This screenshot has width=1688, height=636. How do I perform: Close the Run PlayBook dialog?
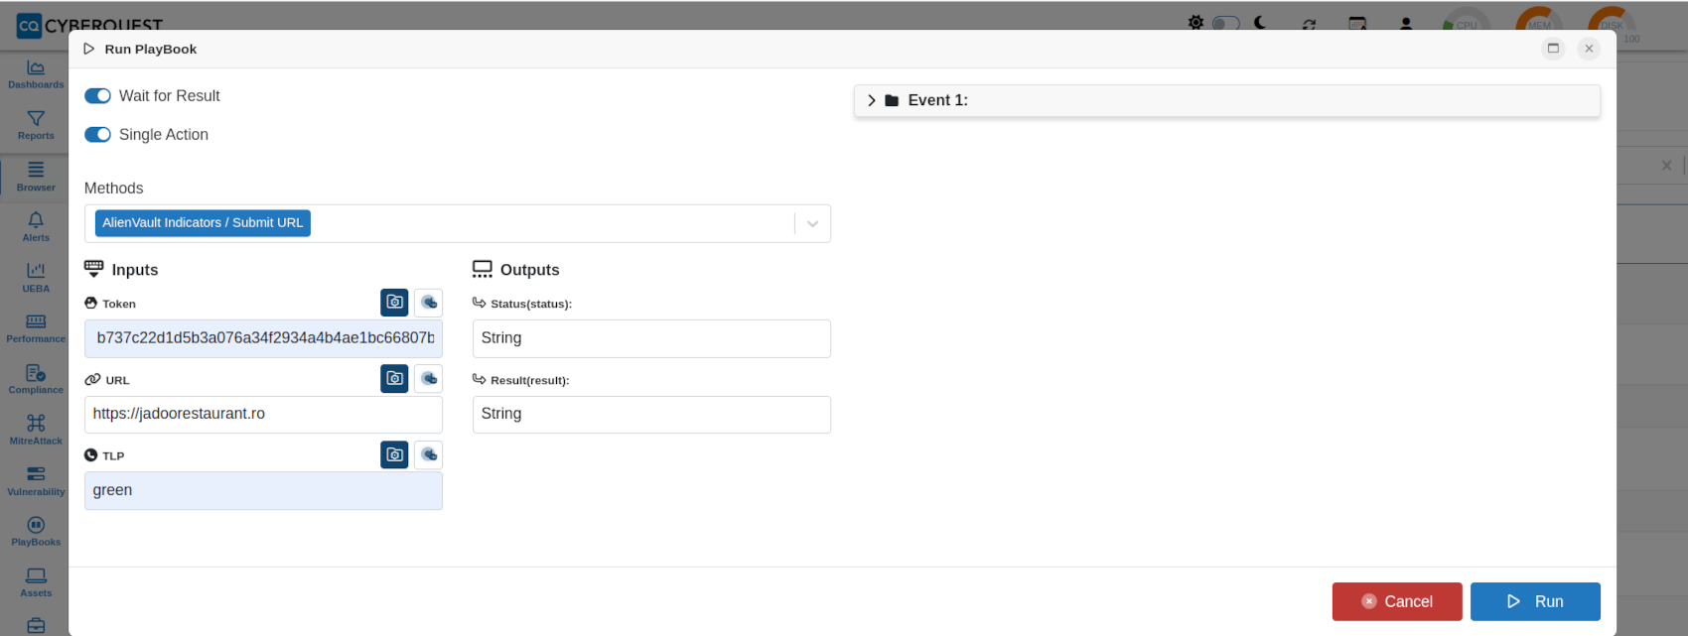(x=1589, y=49)
